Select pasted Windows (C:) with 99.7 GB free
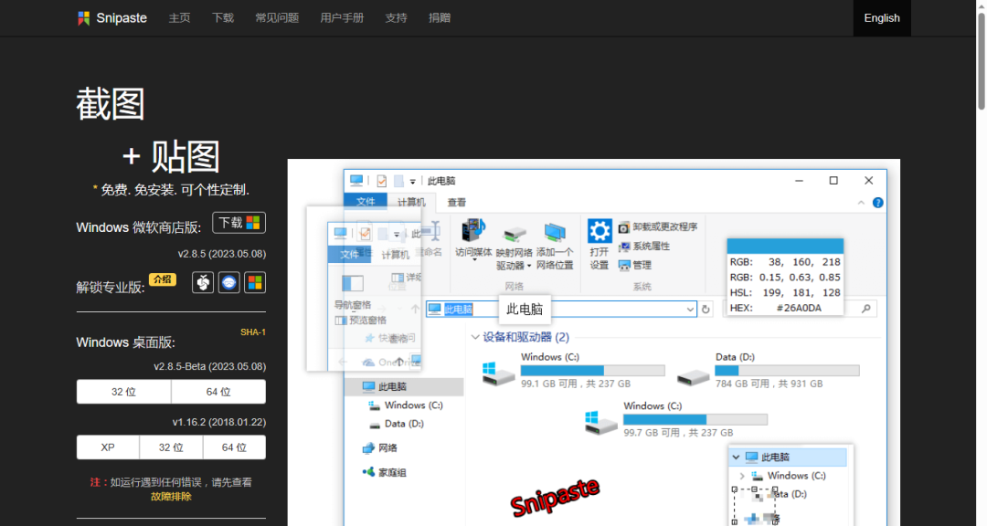Viewport: 987px width, 526px height. tap(676, 419)
